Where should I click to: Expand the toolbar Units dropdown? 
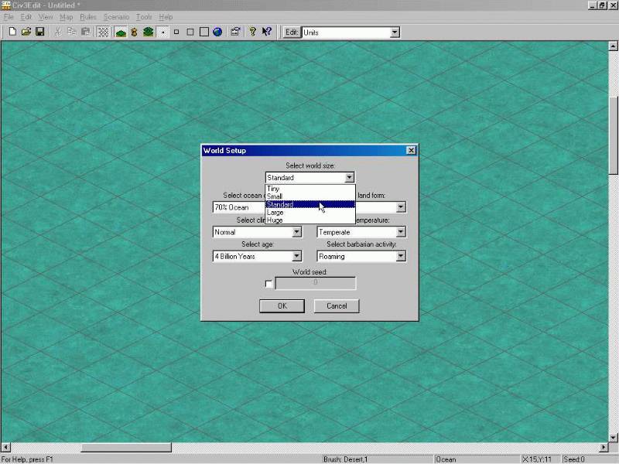395,32
